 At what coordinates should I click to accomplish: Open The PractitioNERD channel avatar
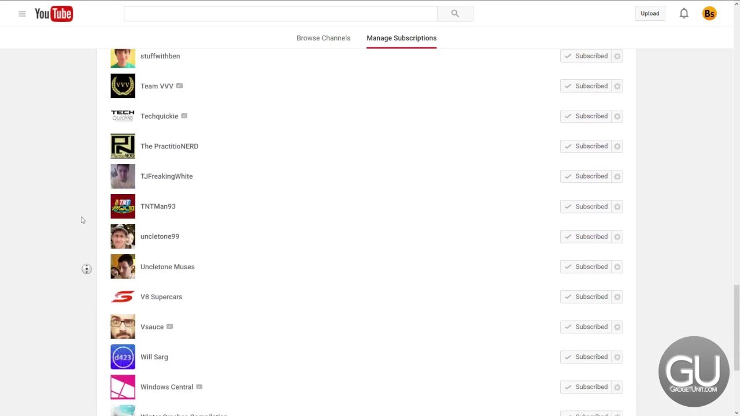coord(123,146)
